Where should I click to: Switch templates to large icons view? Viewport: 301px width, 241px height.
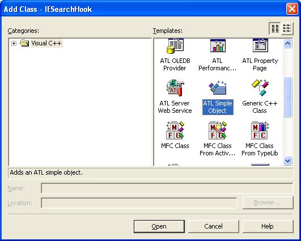coord(275,28)
